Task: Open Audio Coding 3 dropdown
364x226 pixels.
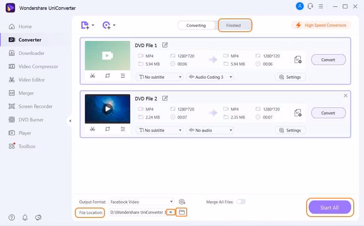Action: coord(210,77)
